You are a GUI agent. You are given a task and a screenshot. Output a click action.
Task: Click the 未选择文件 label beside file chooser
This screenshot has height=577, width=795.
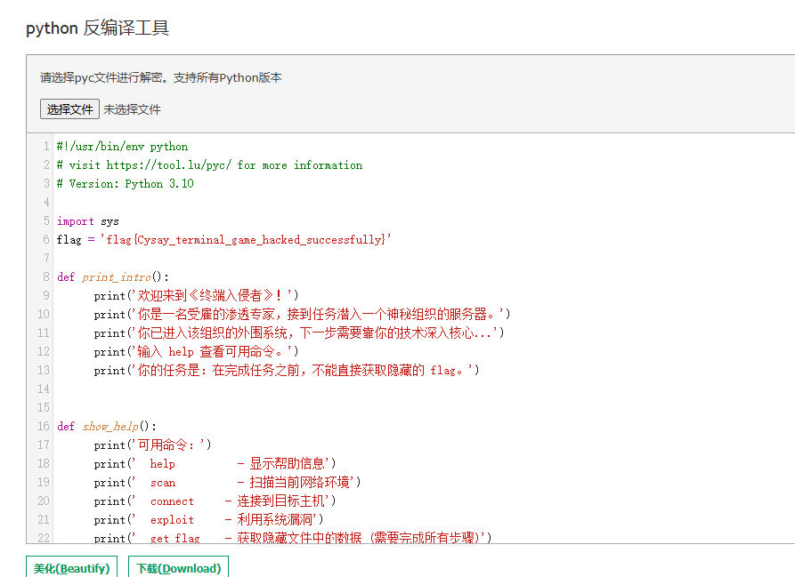pyautogui.click(x=132, y=109)
